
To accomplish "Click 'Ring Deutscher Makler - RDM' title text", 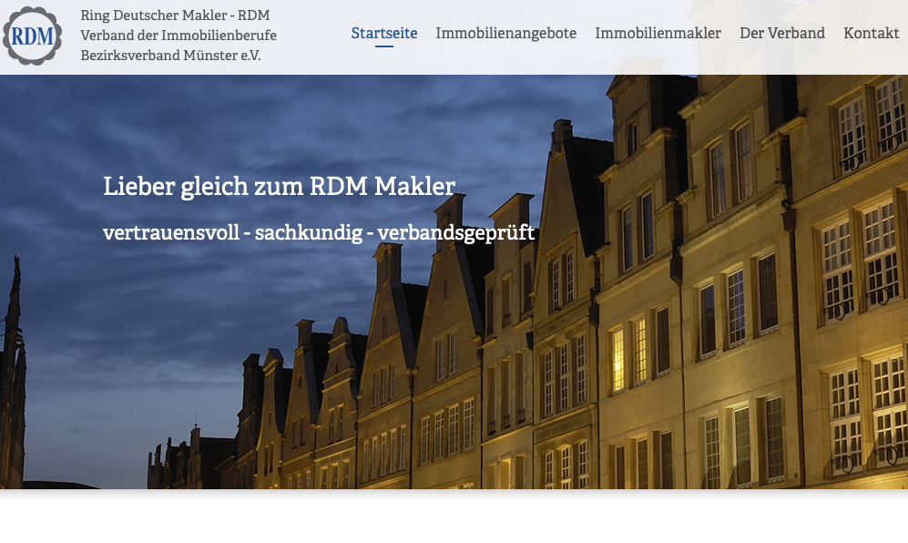I will point(175,15).
